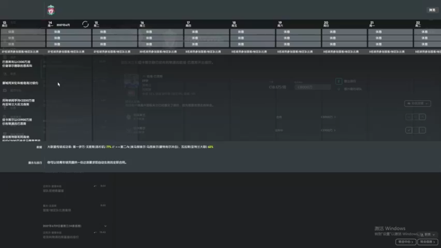Image resolution: width=441 pixels, height=248 pixels.
Task: Open third 休息 session slot on day 19
Action: (x=298, y=44)
